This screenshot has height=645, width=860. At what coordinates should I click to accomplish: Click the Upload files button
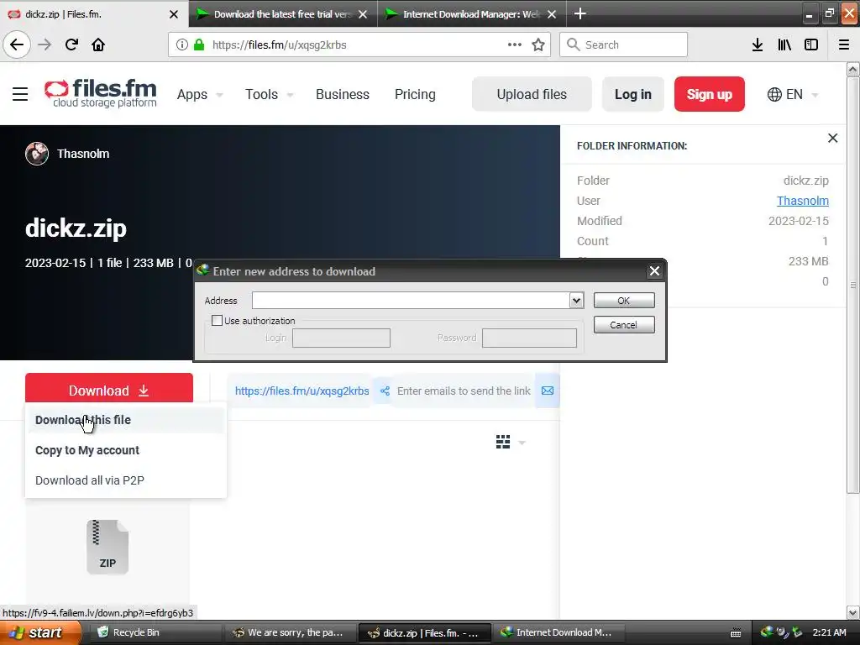(x=532, y=94)
